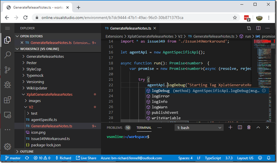This screenshot has height=163, width=277.
Task: Open the Manage settings gear
Action: pos(8,147)
